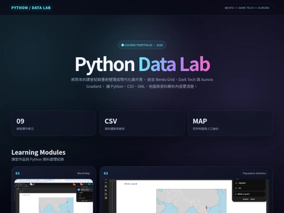Click the Population Statistics tag
This screenshot has height=213, width=284.
pyautogui.click(x=255, y=173)
